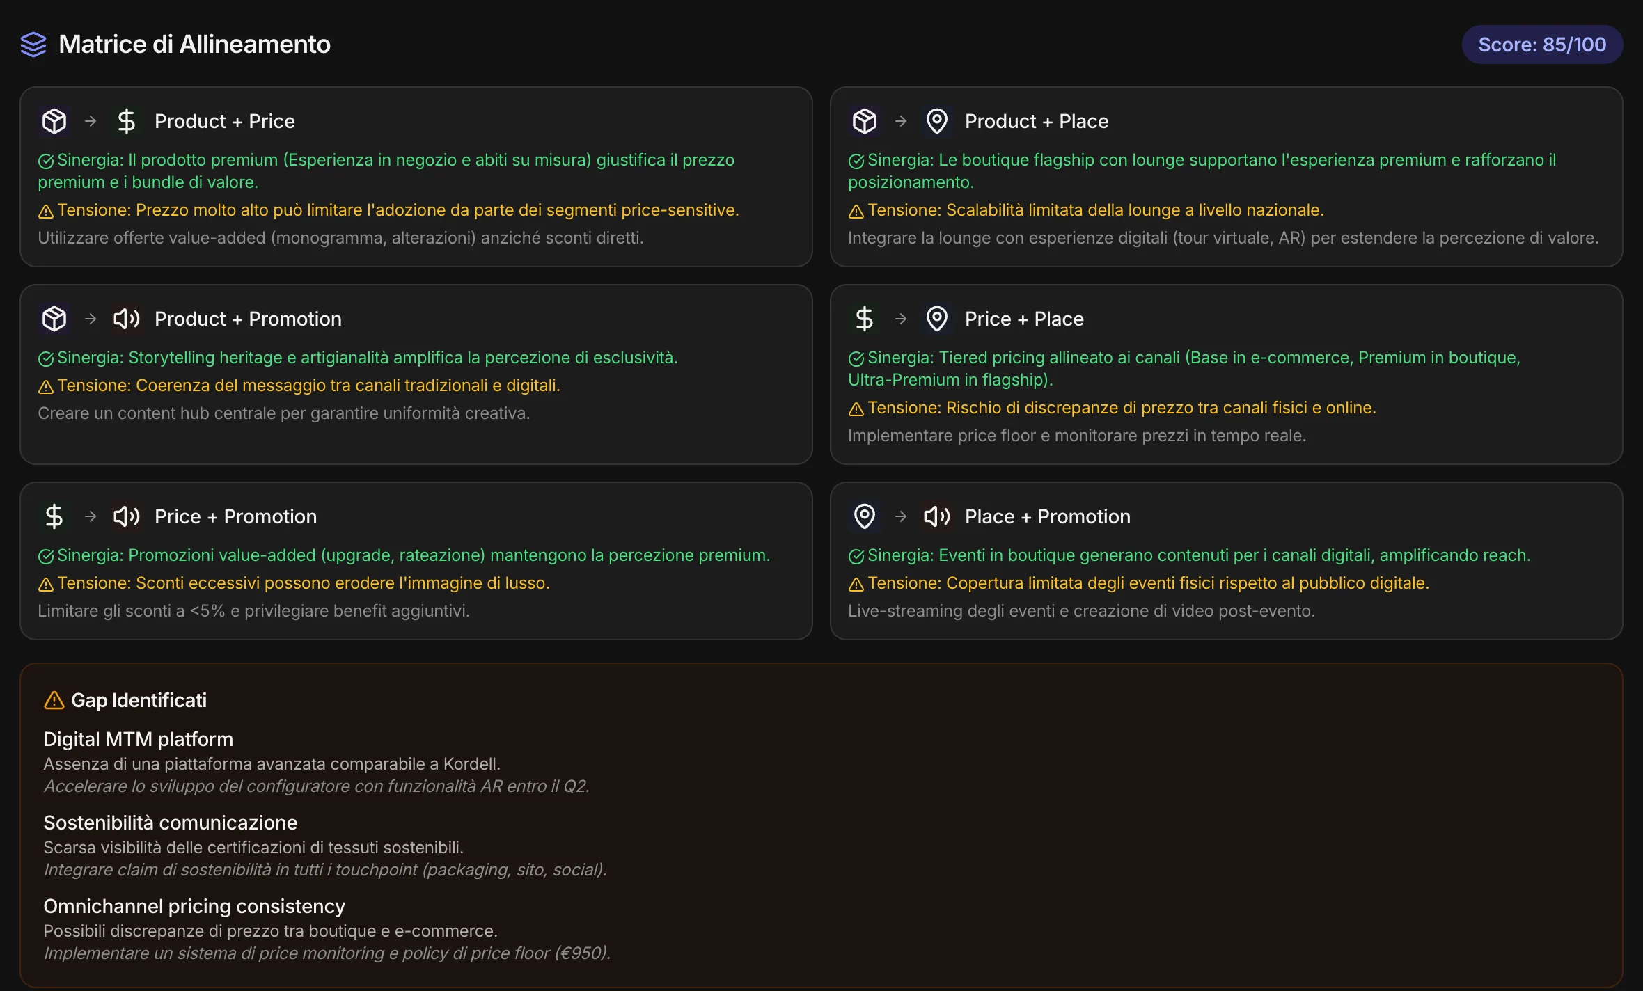This screenshot has width=1643, height=991.
Task: Click the text 'Utilizzare offerte value-added' recommendation
Action: [340, 238]
